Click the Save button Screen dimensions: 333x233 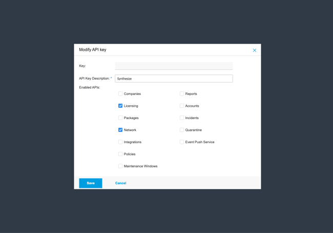tap(91, 183)
